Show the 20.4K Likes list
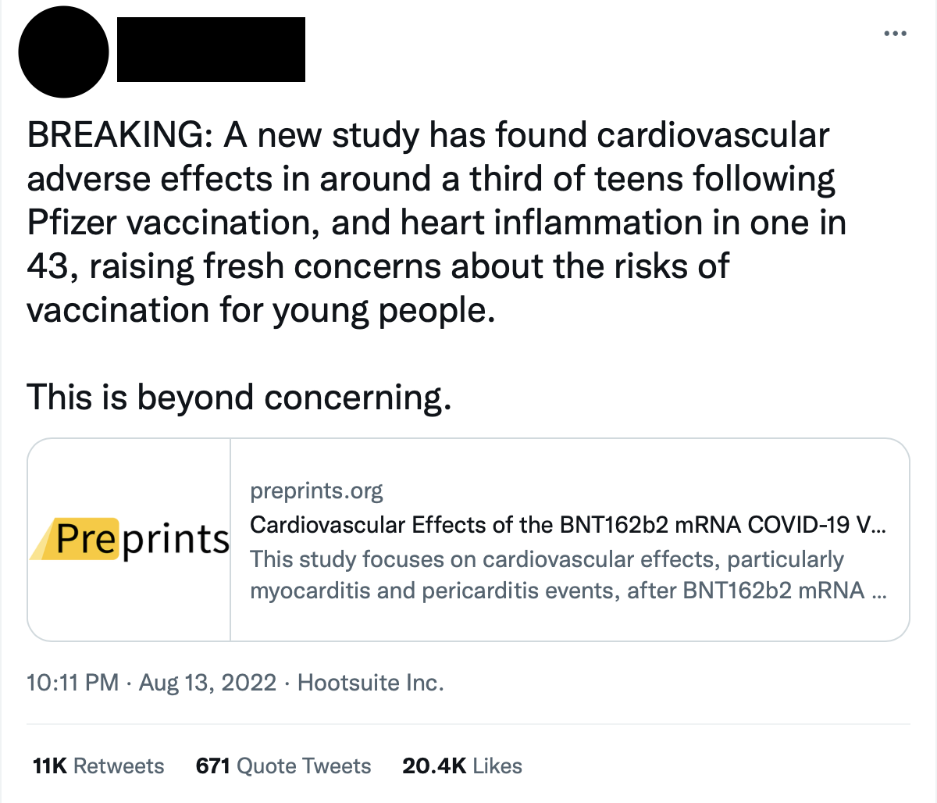The height and width of the screenshot is (803, 937). coord(462,766)
